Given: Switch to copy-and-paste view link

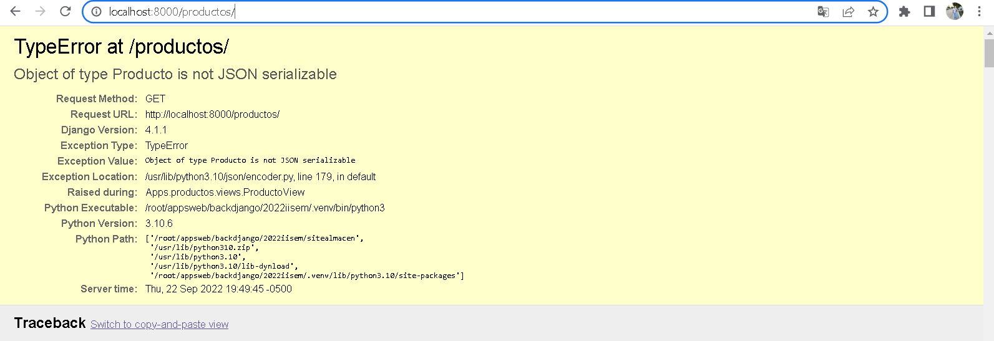Looking at the screenshot, I should coord(160,324).
